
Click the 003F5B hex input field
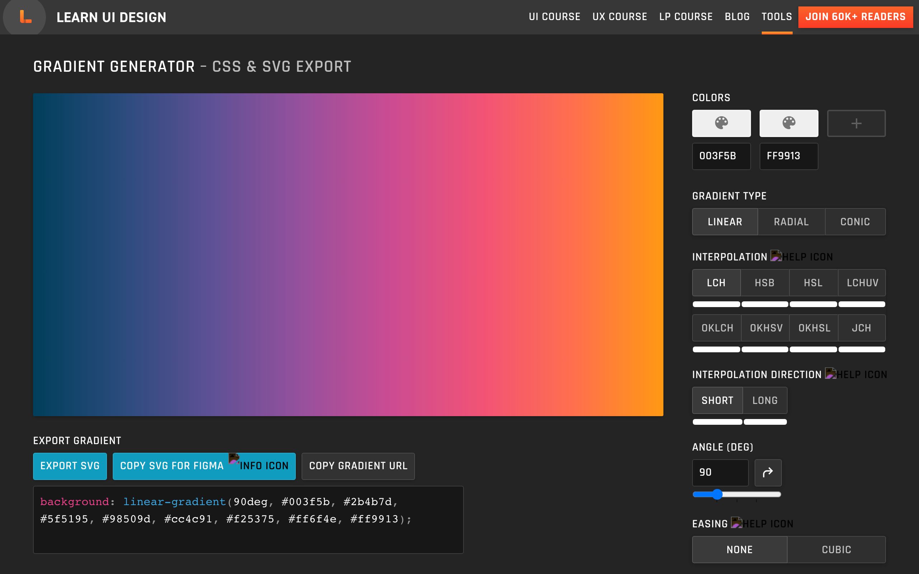[x=721, y=156]
